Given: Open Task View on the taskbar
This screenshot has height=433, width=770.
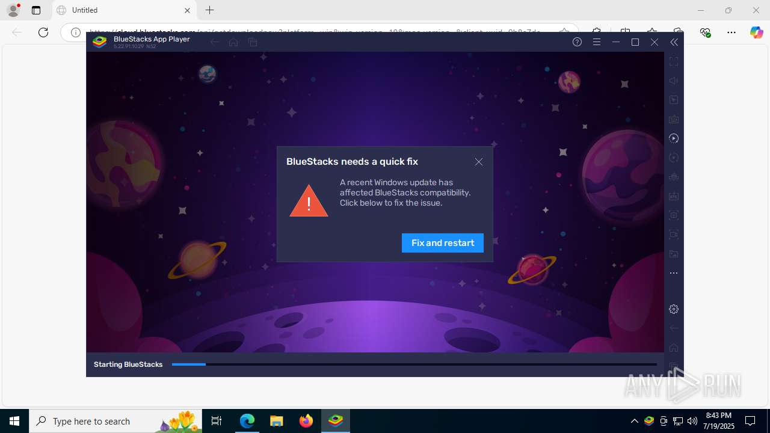Looking at the screenshot, I should coord(217,421).
